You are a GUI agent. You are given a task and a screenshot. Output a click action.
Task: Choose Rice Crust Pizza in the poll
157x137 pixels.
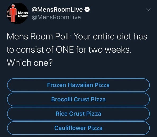[78, 114]
